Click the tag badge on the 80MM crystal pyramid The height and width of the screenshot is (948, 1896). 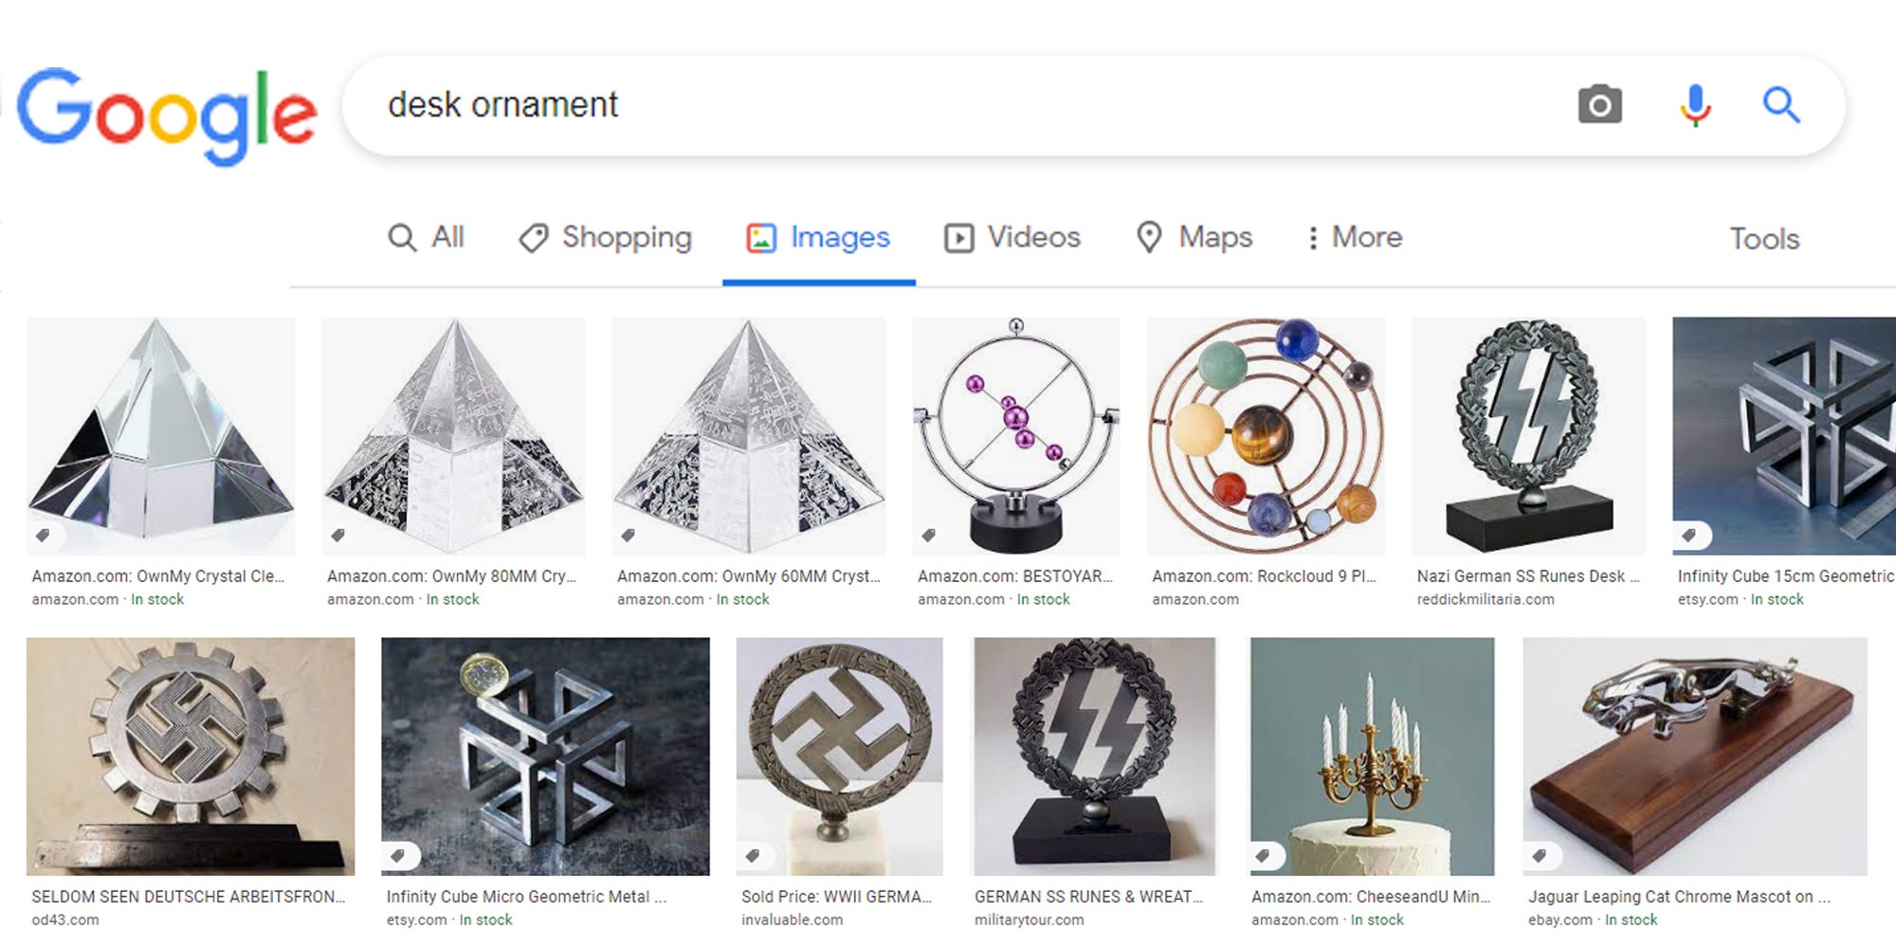(337, 536)
